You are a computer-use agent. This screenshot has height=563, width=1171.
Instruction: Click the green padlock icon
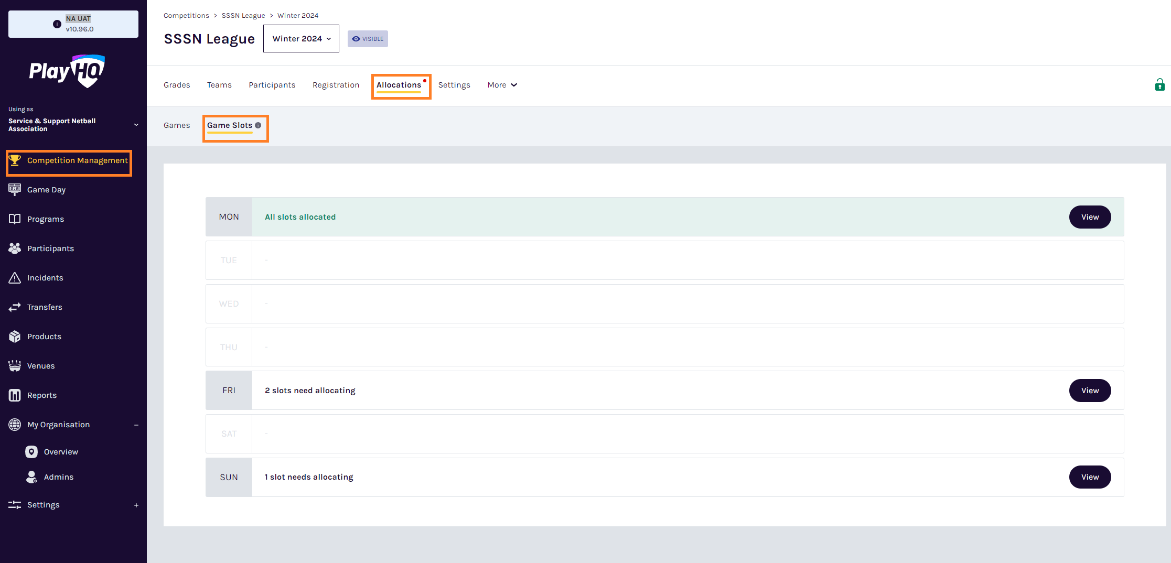[x=1160, y=85]
